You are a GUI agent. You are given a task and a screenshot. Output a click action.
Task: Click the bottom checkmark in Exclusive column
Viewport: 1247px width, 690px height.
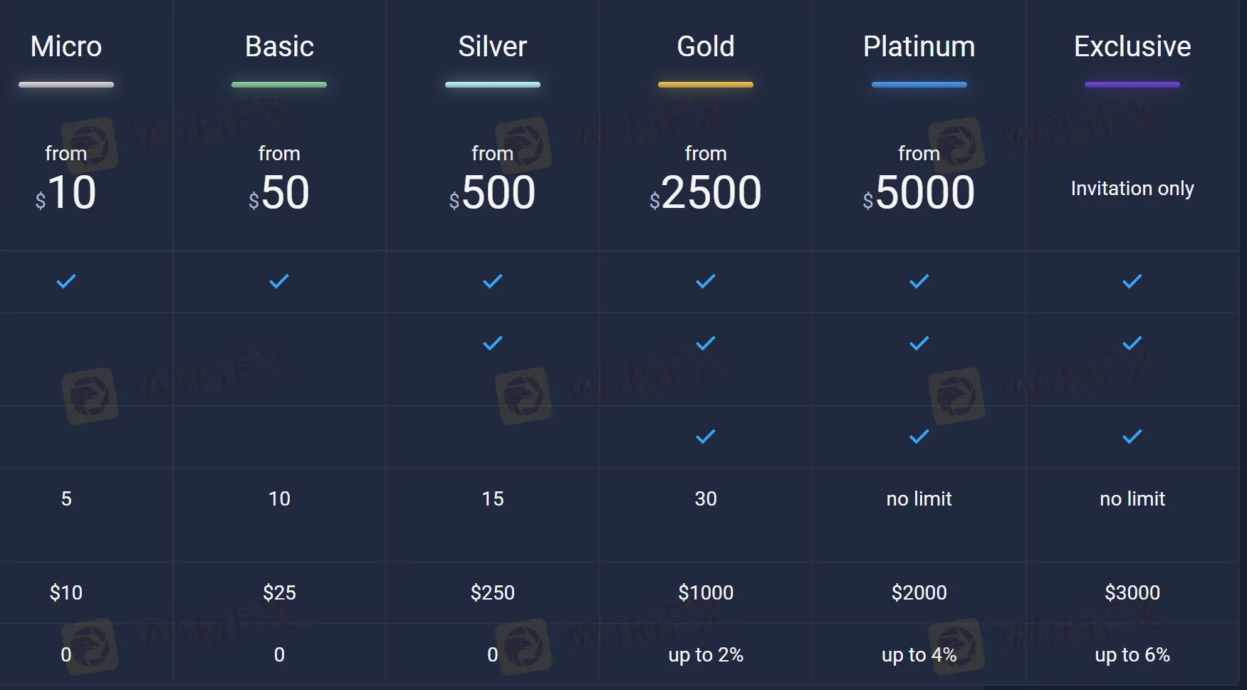pos(1132,437)
